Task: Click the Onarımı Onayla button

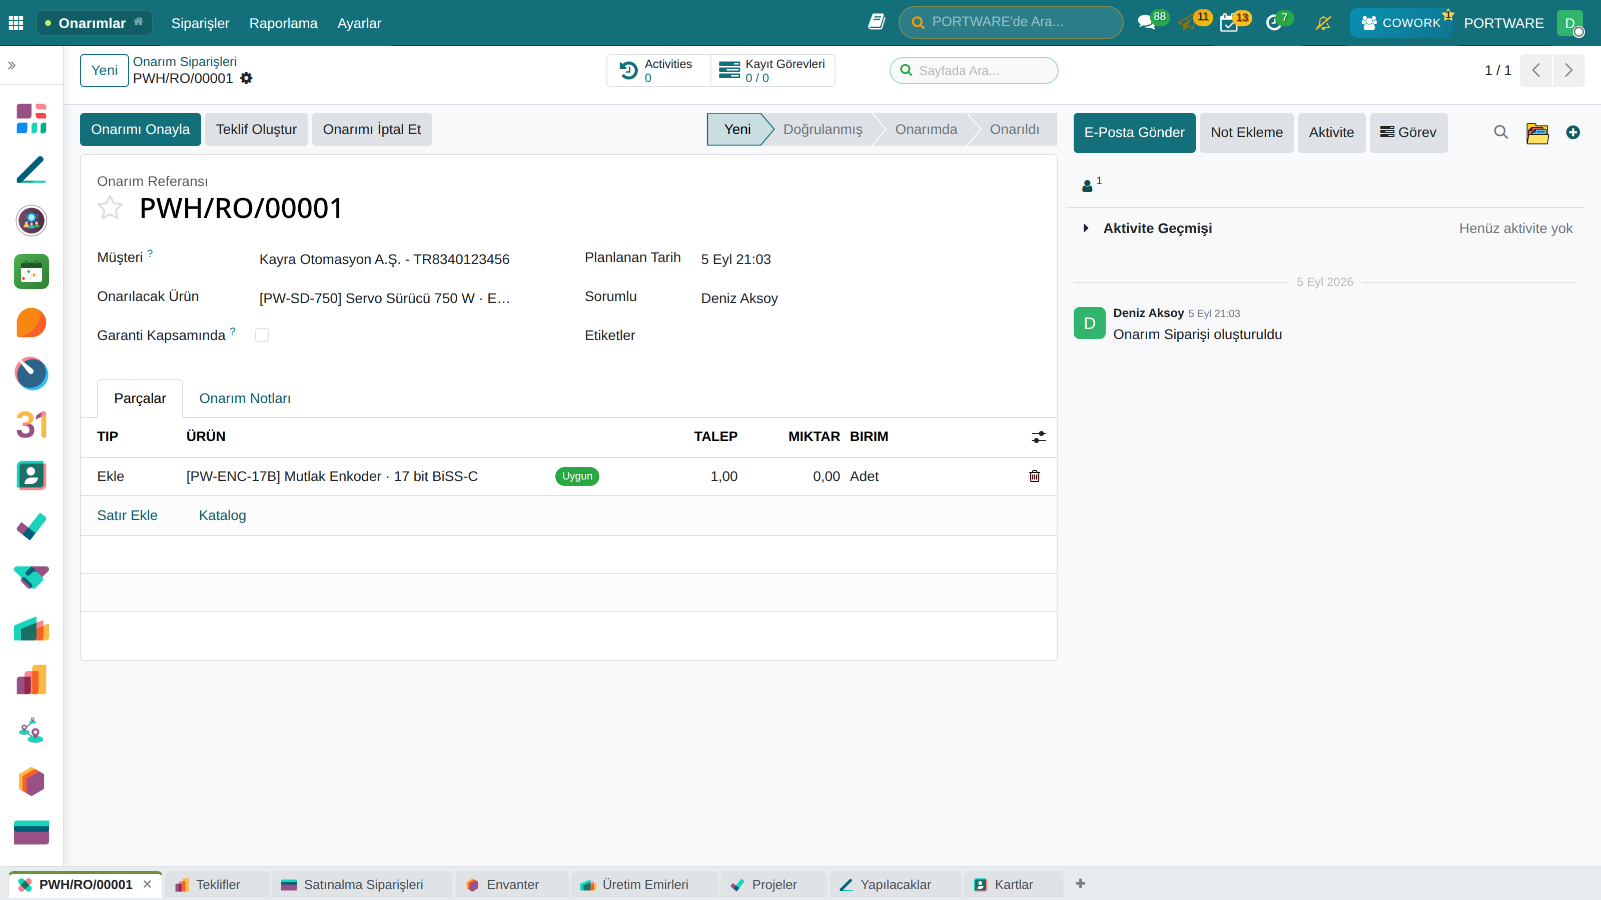Action: point(141,129)
